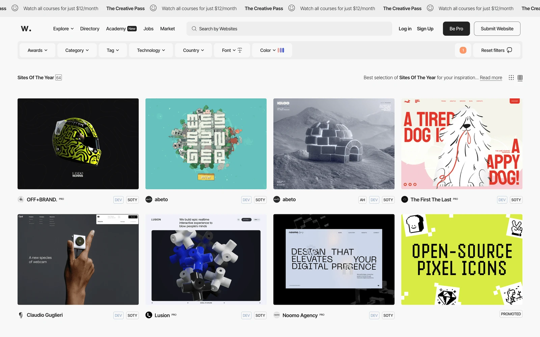Click the Sign Up link
The height and width of the screenshot is (337, 540).
coord(425,29)
